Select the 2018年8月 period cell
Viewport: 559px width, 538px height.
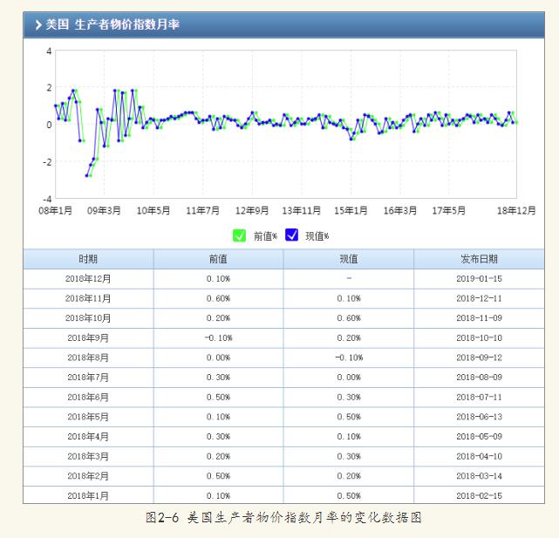tap(88, 358)
